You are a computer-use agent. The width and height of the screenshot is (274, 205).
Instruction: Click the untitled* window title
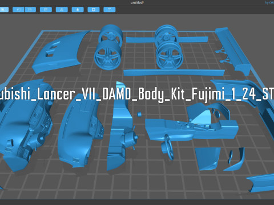(x=137, y=3)
